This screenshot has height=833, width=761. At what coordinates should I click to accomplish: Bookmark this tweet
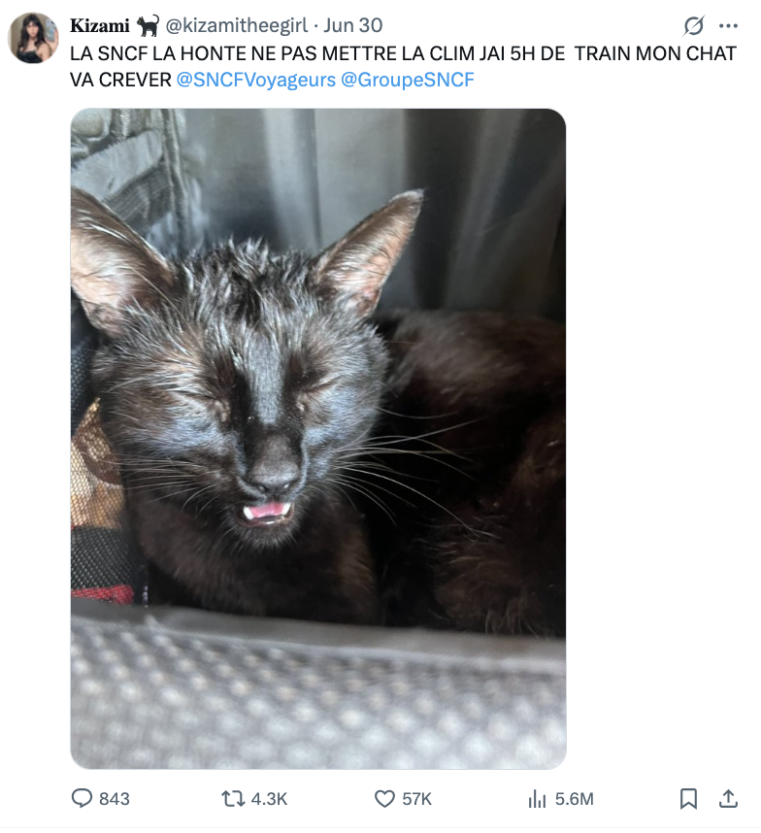(689, 798)
